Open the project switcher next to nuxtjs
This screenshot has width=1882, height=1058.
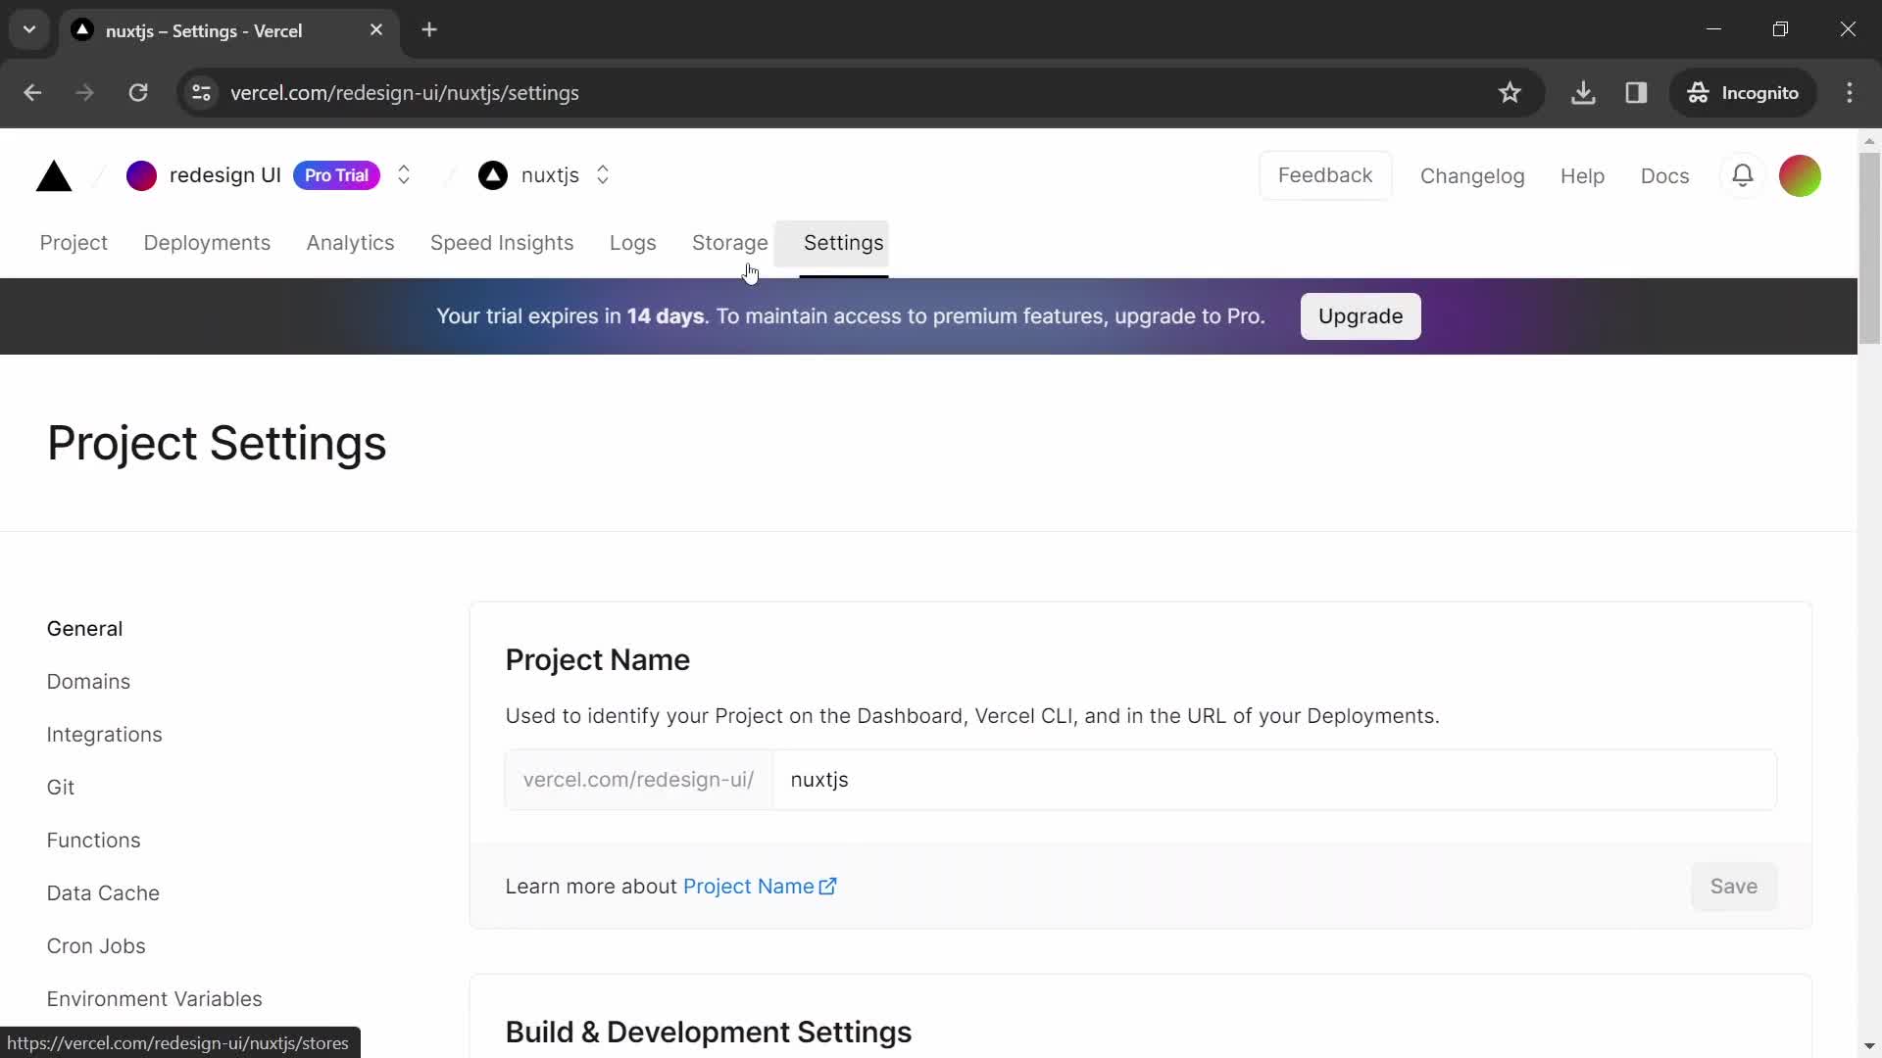(x=603, y=175)
